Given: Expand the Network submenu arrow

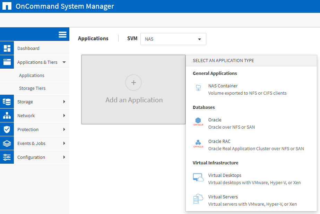Looking at the screenshot, I should click(64, 115).
